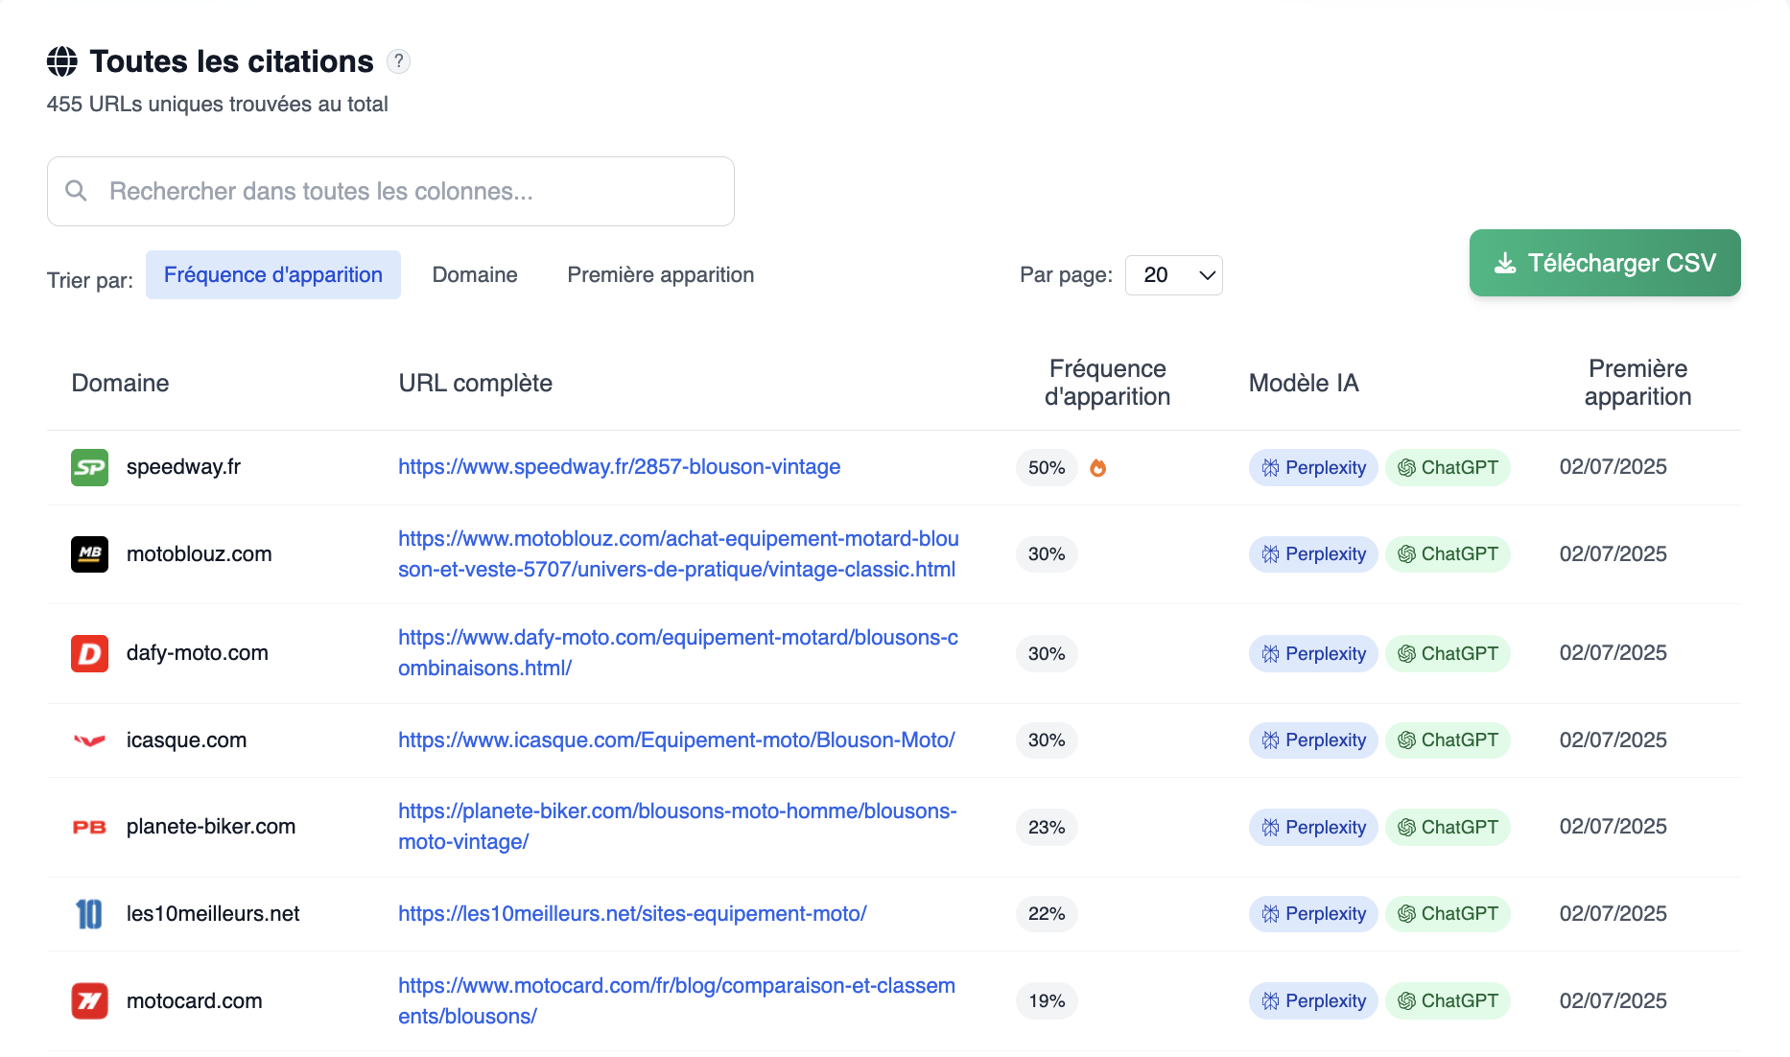Click the planete-biker.com PB favicon
1790x1057 pixels.
click(89, 827)
